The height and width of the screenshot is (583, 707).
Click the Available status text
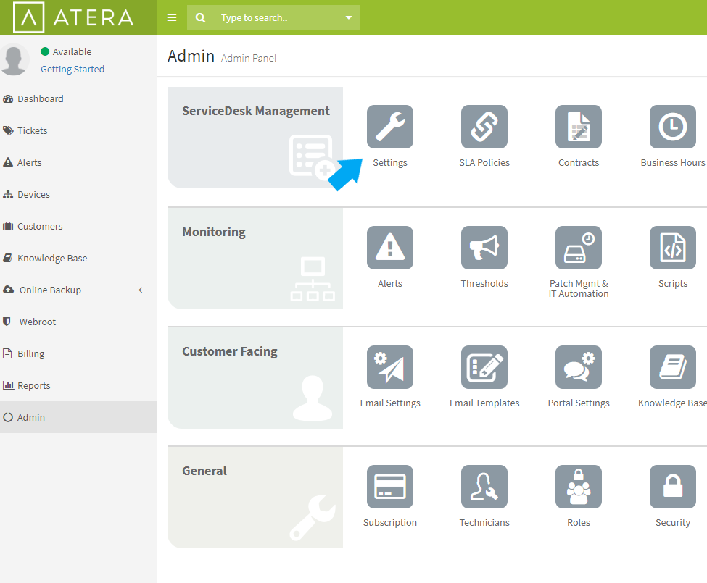click(x=72, y=51)
